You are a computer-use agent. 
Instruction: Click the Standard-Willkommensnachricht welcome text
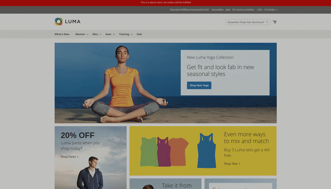(x=189, y=10)
